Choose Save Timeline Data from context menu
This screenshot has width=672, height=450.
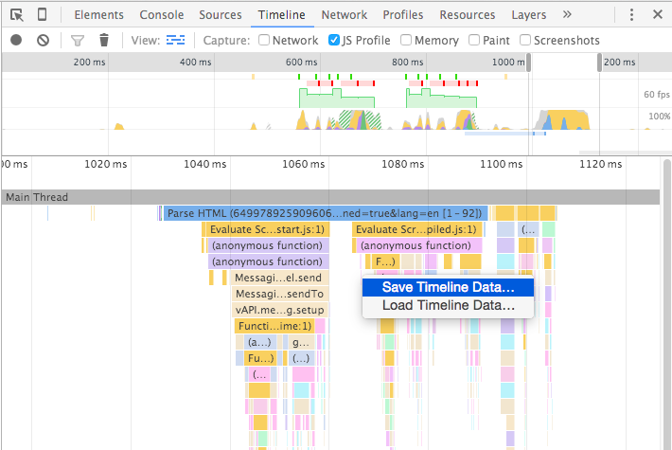448,287
